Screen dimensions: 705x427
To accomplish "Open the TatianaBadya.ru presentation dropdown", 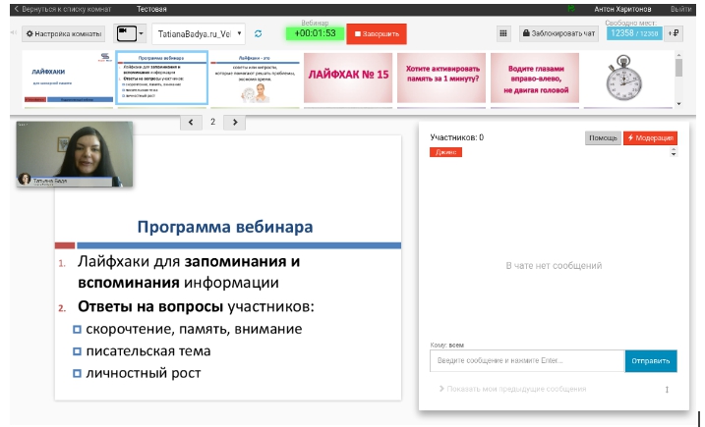I will point(200,33).
